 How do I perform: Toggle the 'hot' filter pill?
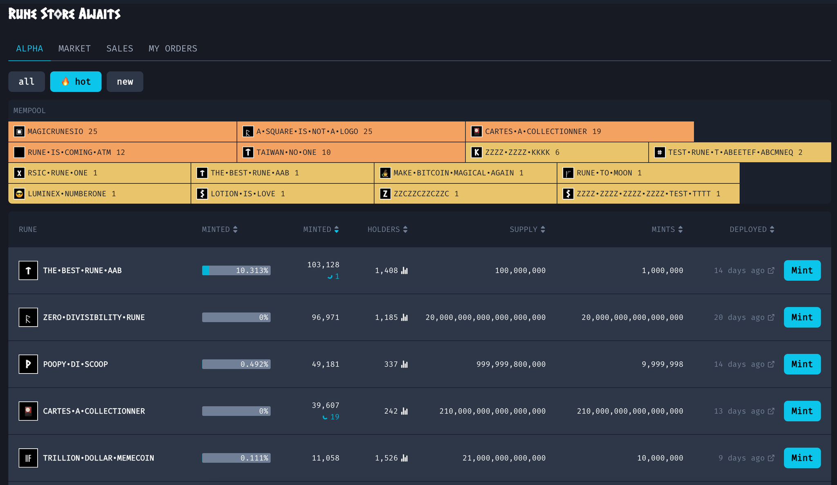click(76, 82)
